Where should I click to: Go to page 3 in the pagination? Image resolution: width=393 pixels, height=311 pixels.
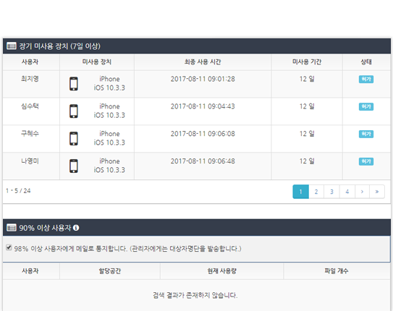pyautogui.click(x=331, y=192)
